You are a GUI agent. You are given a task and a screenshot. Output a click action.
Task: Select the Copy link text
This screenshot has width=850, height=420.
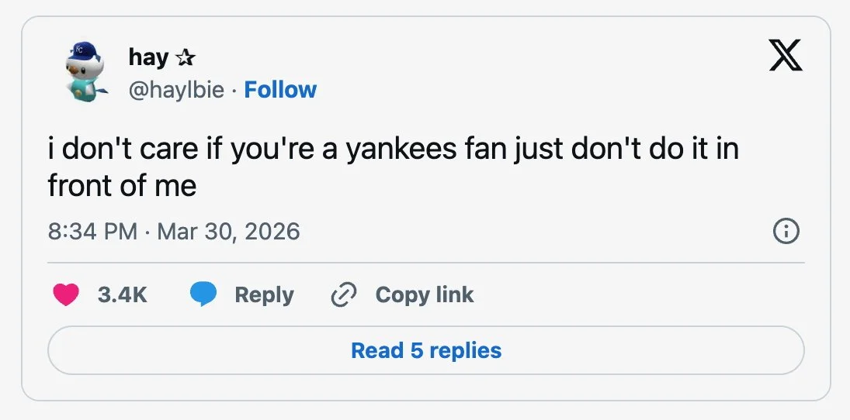point(424,295)
